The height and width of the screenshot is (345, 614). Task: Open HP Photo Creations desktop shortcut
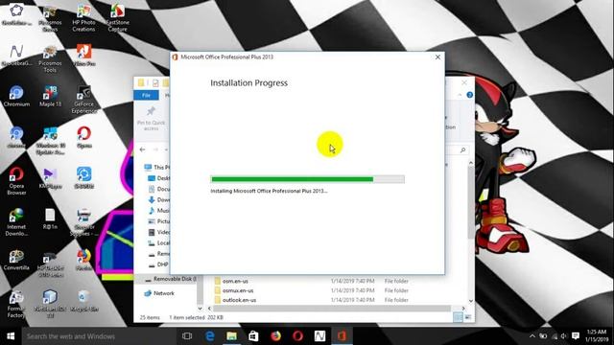pos(83,18)
